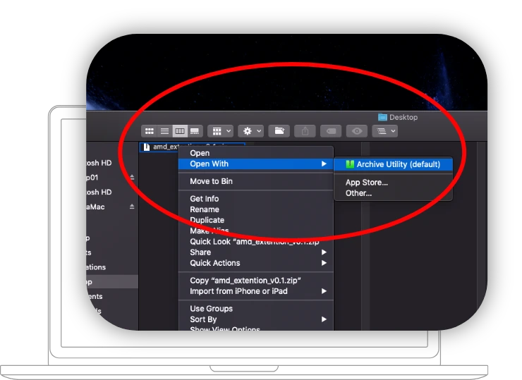Viewport: 522px width, 380px height.
Task: Switch Finder to gallery view
Action: point(195,131)
